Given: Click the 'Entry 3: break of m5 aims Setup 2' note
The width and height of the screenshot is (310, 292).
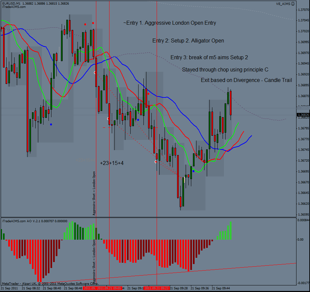Looking at the screenshot, I should point(209,57).
